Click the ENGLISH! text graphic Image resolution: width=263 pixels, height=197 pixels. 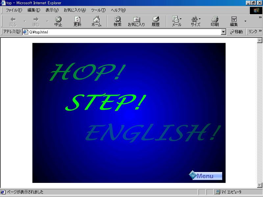153,133
